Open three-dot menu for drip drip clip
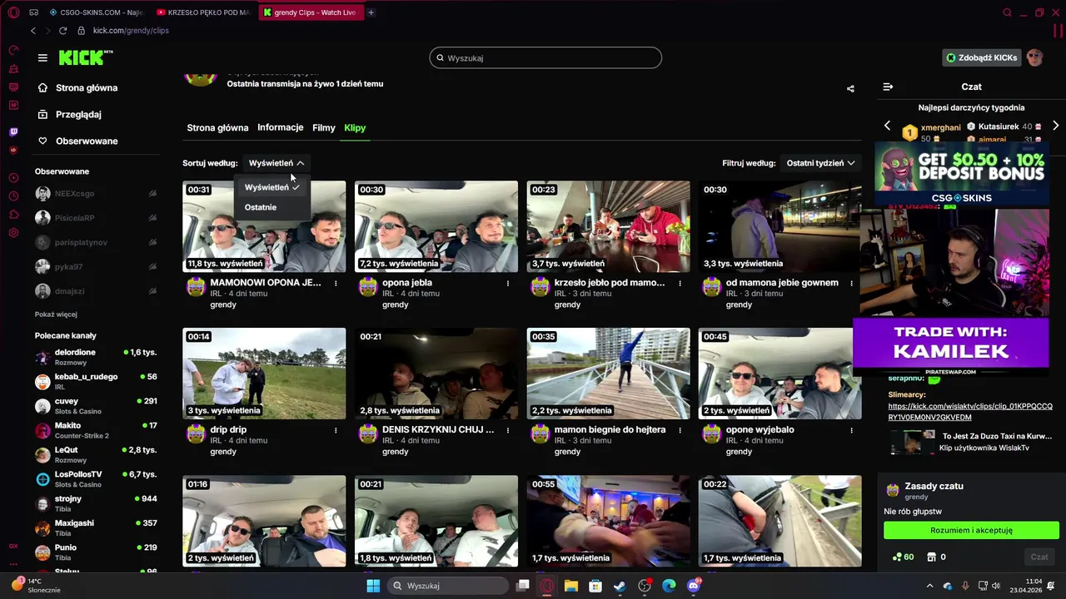The height and width of the screenshot is (599, 1066). (336, 430)
